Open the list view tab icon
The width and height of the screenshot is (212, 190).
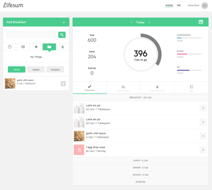23,47
